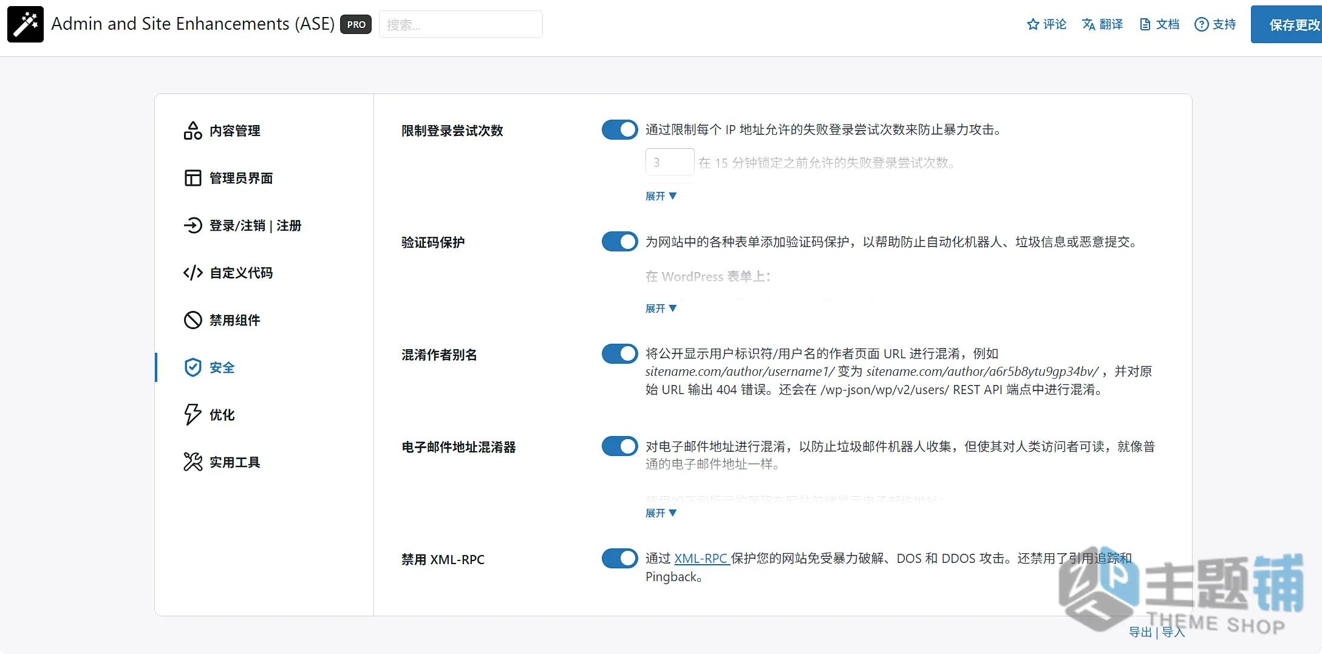This screenshot has height=654, width=1322.
Task: Click the 内容管理 shapes icon in the sidebar
Action: pos(193,131)
